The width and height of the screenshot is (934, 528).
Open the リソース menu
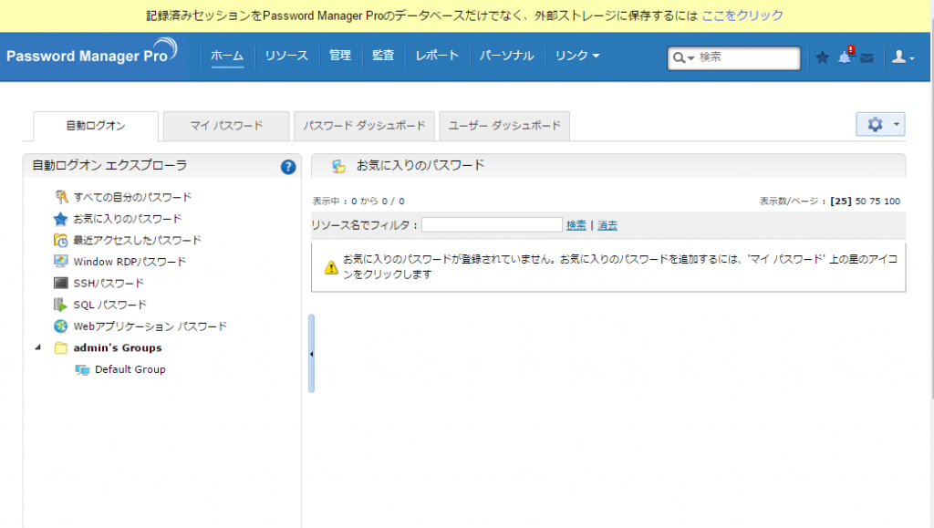coord(286,57)
